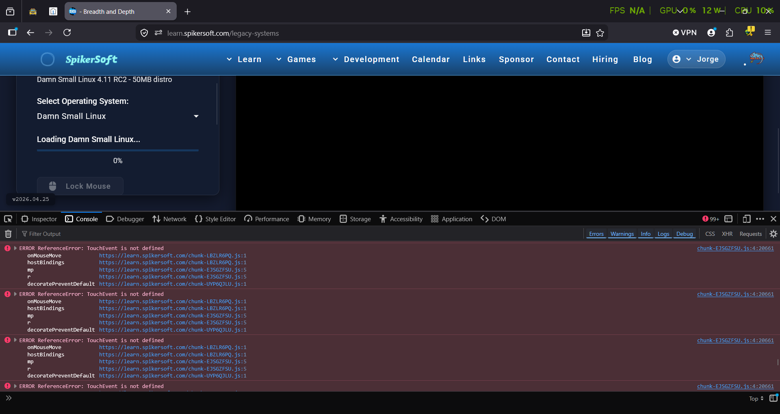Go to the Contact page
Image resolution: width=780 pixels, height=414 pixels.
point(563,59)
